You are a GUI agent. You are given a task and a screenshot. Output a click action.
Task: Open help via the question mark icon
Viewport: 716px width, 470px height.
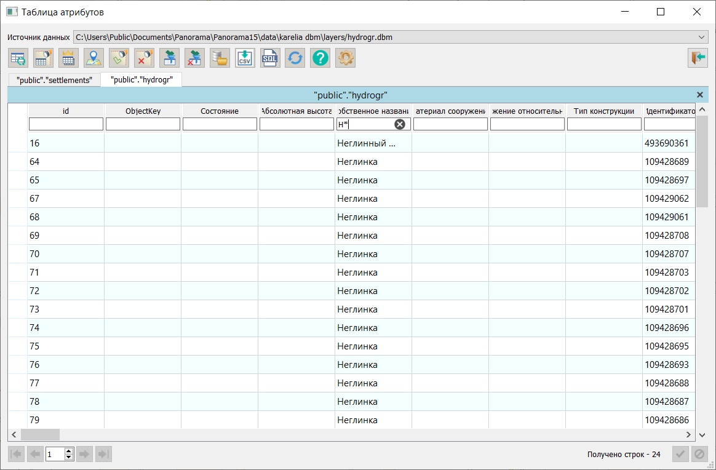tap(320, 58)
